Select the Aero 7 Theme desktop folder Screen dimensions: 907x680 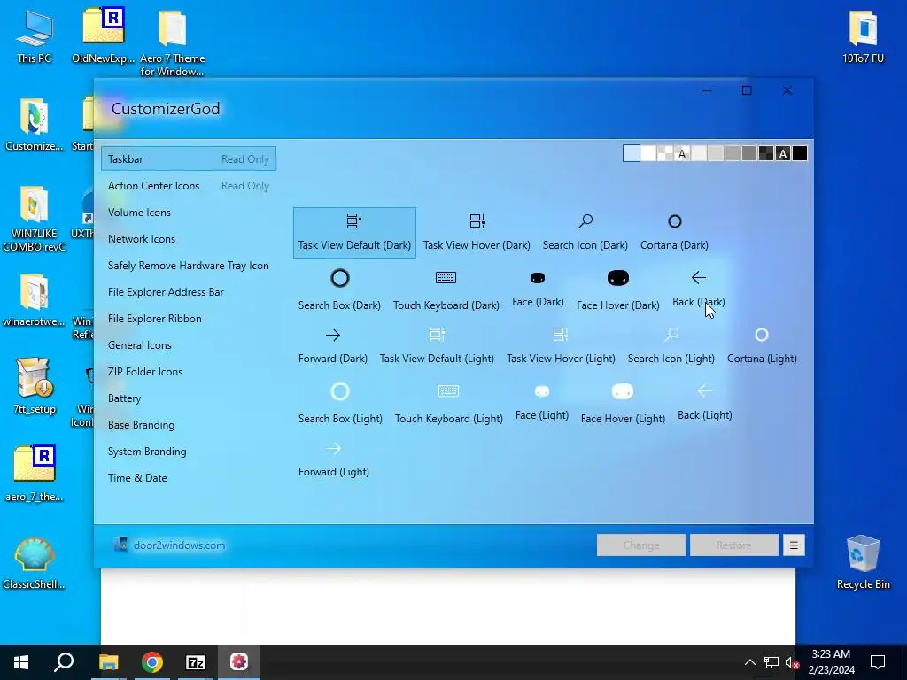pos(173,43)
